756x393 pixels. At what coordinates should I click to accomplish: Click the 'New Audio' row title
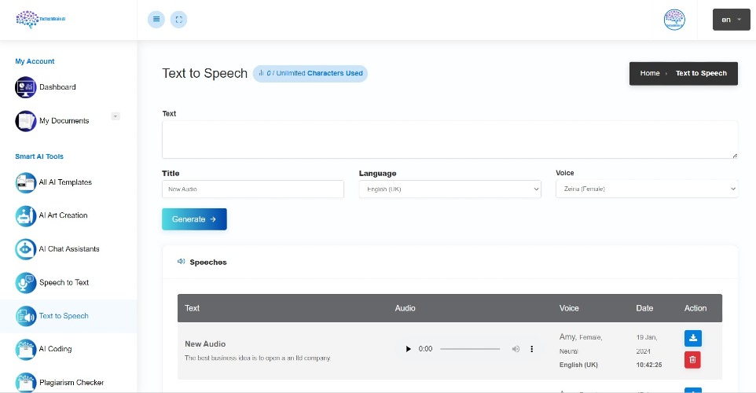coord(205,343)
